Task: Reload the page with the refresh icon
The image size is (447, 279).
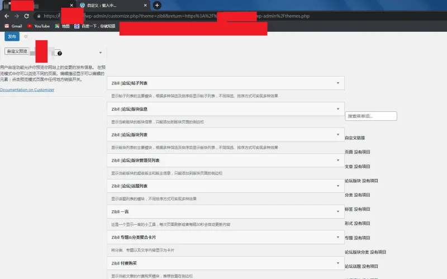Action: 26,16
